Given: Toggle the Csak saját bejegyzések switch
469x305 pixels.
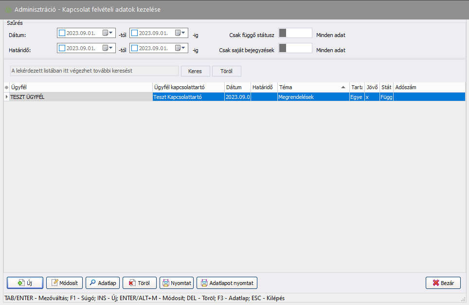Looking at the screenshot, I should (295, 48).
